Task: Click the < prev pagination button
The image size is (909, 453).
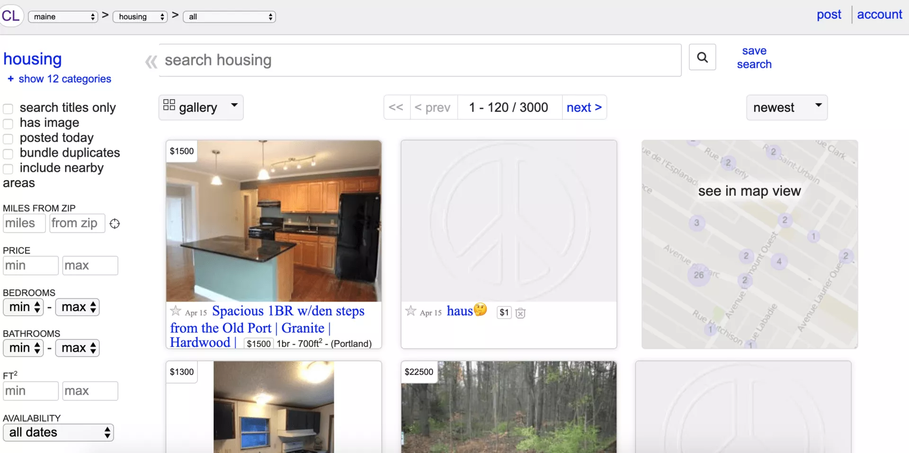Action: click(x=433, y=107)
